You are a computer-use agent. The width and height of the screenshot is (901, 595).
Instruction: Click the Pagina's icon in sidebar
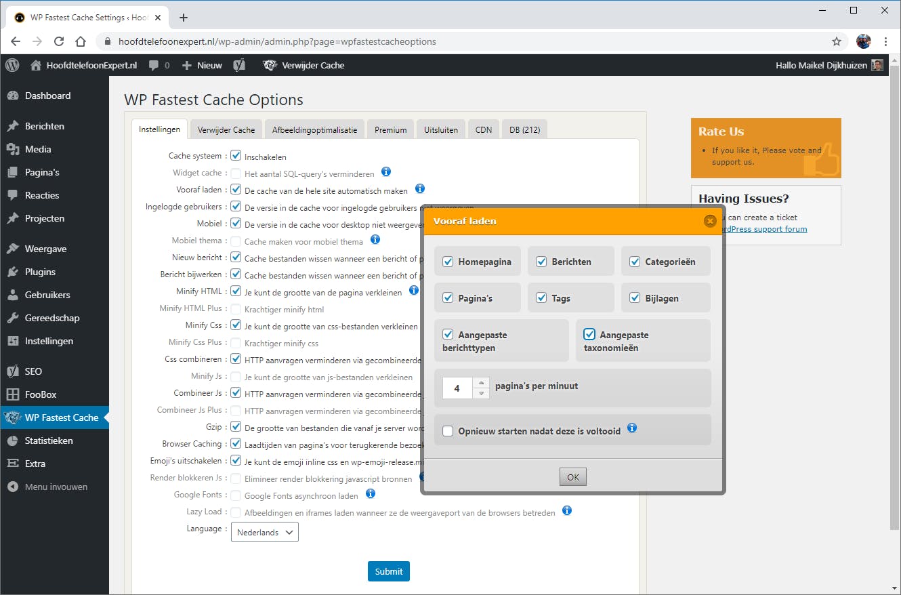(x=12, y=172)
